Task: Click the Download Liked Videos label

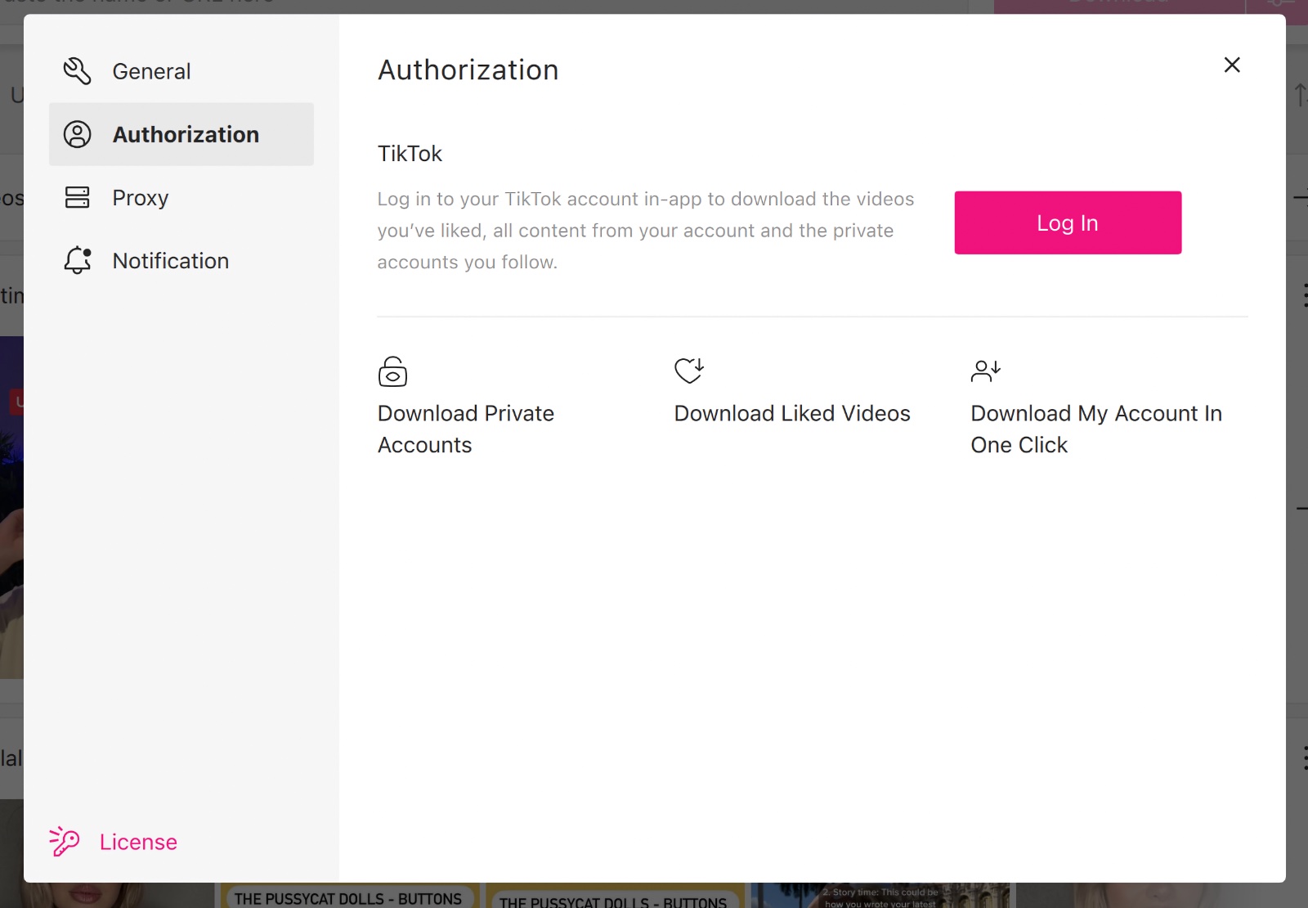Action: coord(791,413)
